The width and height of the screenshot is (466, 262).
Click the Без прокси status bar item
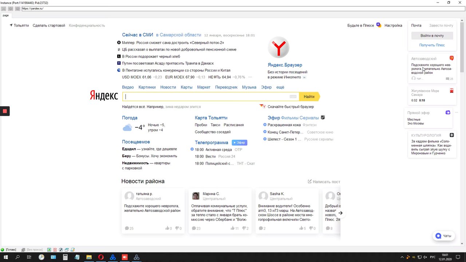(32, 250)
